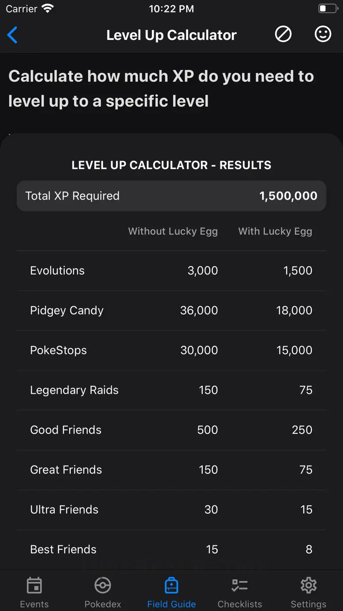Tap the Level Up Calculator results title
This screenshot has width=343, height=611.
click(171, 165)
